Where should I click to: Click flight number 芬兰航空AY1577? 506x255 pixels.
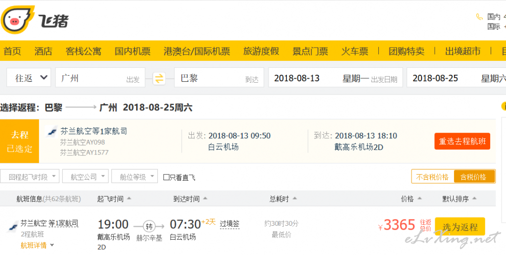[x=84, y=152]
